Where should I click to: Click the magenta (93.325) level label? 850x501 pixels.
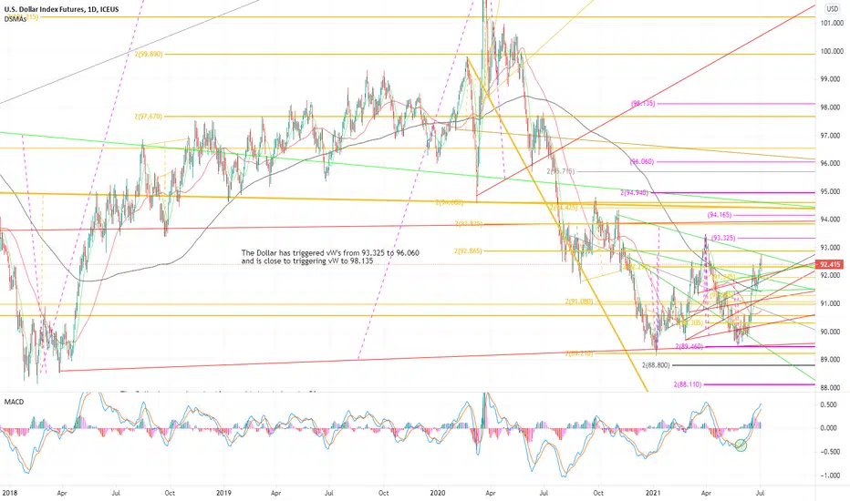[723, 238]
